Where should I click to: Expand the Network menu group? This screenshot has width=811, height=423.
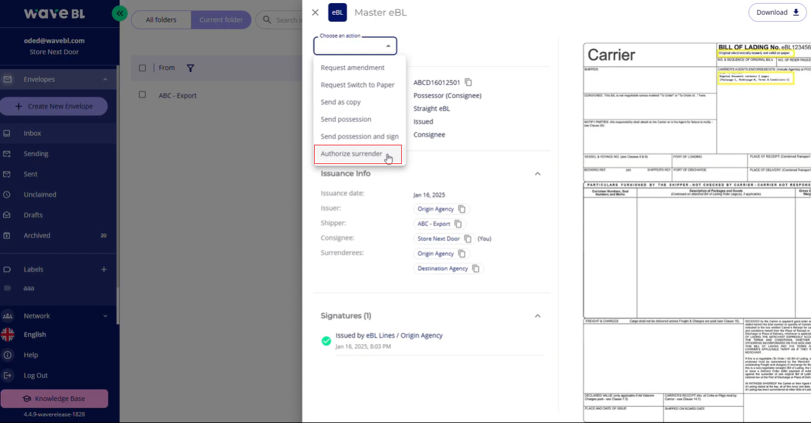click(x=105, y=316)
